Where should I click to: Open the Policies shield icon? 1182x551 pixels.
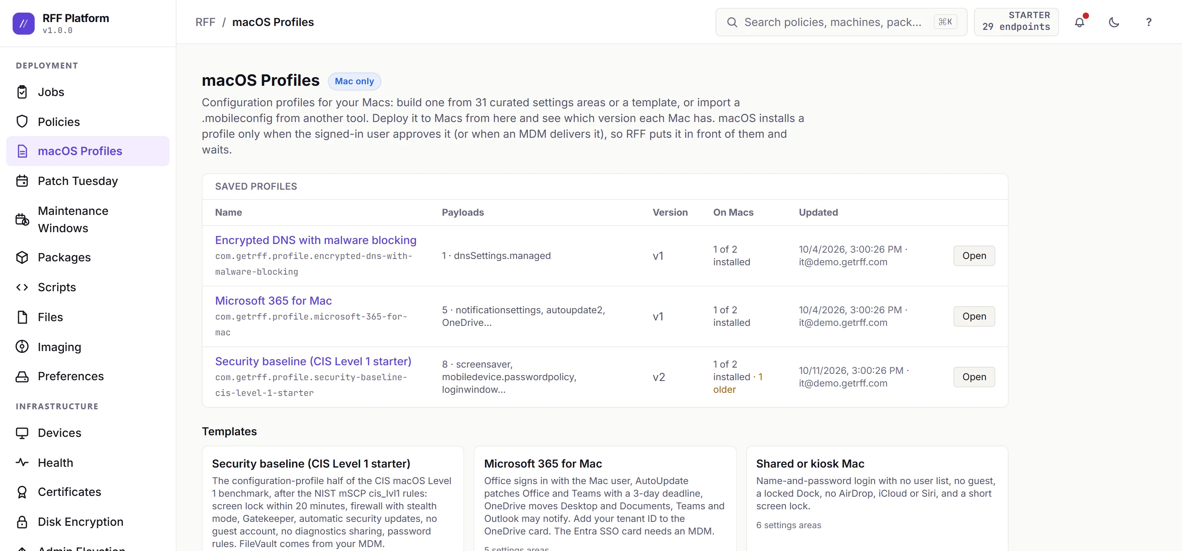coord(22,122)
